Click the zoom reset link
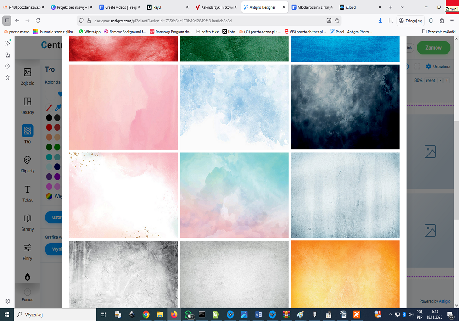This screenshot has height=321, width=459. (x=430, y=80)
